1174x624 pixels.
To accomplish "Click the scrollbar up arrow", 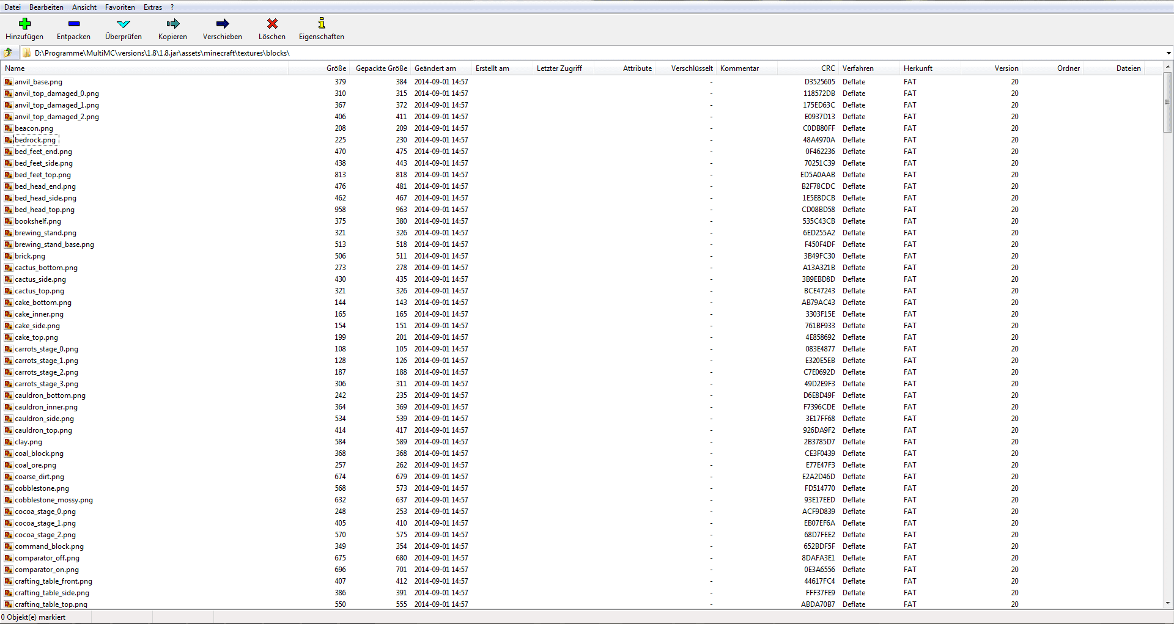I will (1167, 67).
